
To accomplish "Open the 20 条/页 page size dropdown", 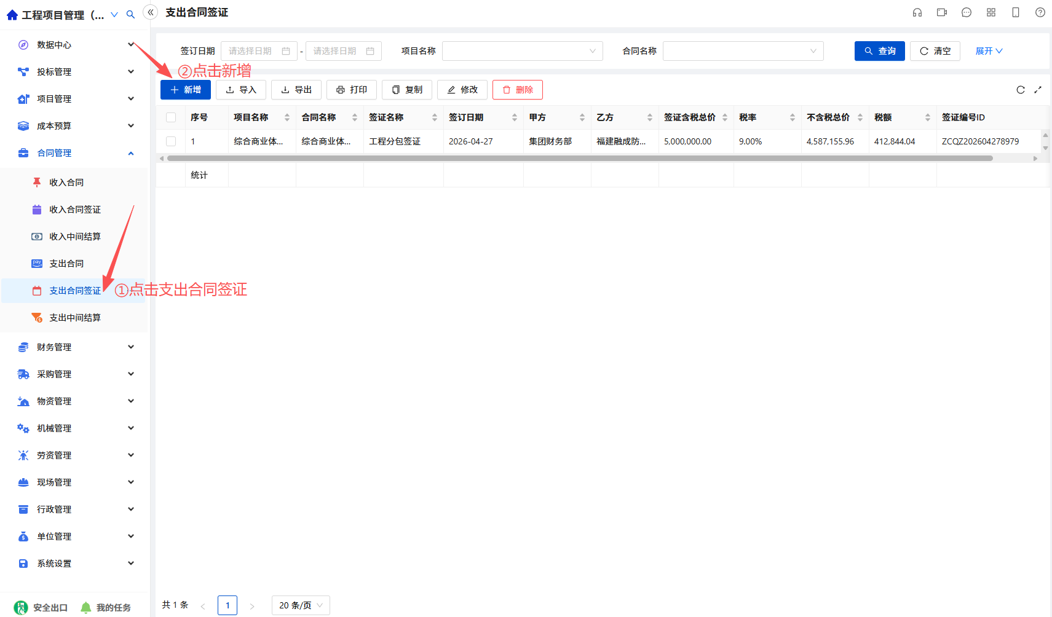I will 301,605.
